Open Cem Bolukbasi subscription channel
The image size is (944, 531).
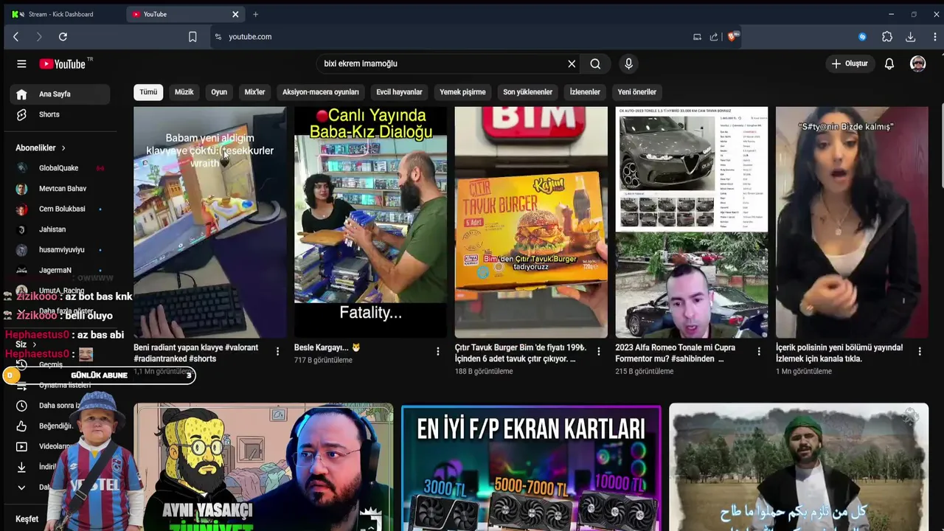pos(60,209)
